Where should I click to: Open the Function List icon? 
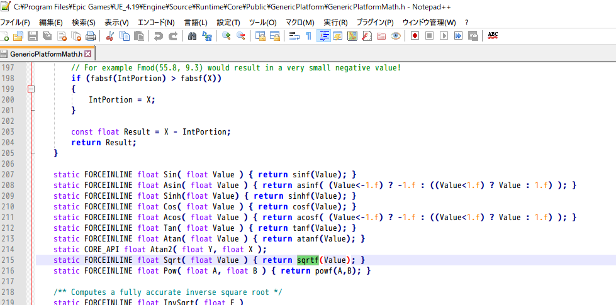[367, 36]
